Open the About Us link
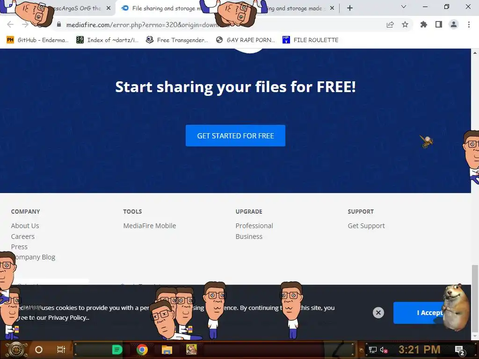This screenshot has width=479, height=359. [25, 226]
